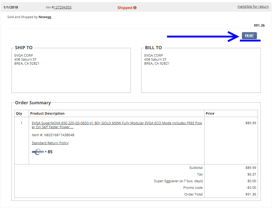Click the quantity value 1
The width and height of the screenshot is (280, 208).
click(x=22, y=123)
